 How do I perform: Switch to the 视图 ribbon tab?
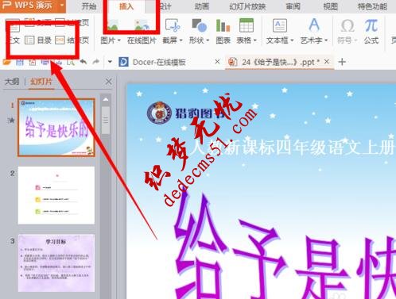point(331,6)
